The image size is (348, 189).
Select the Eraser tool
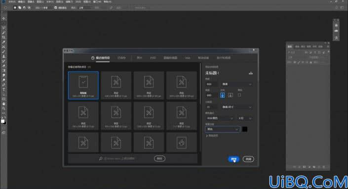(x=3, y=66)
